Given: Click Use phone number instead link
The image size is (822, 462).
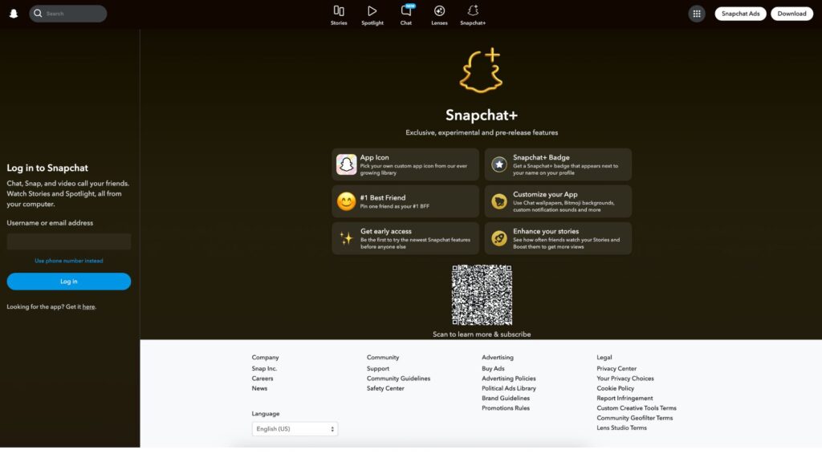Looking at the screenshot, I should click(x=69, y=261).
